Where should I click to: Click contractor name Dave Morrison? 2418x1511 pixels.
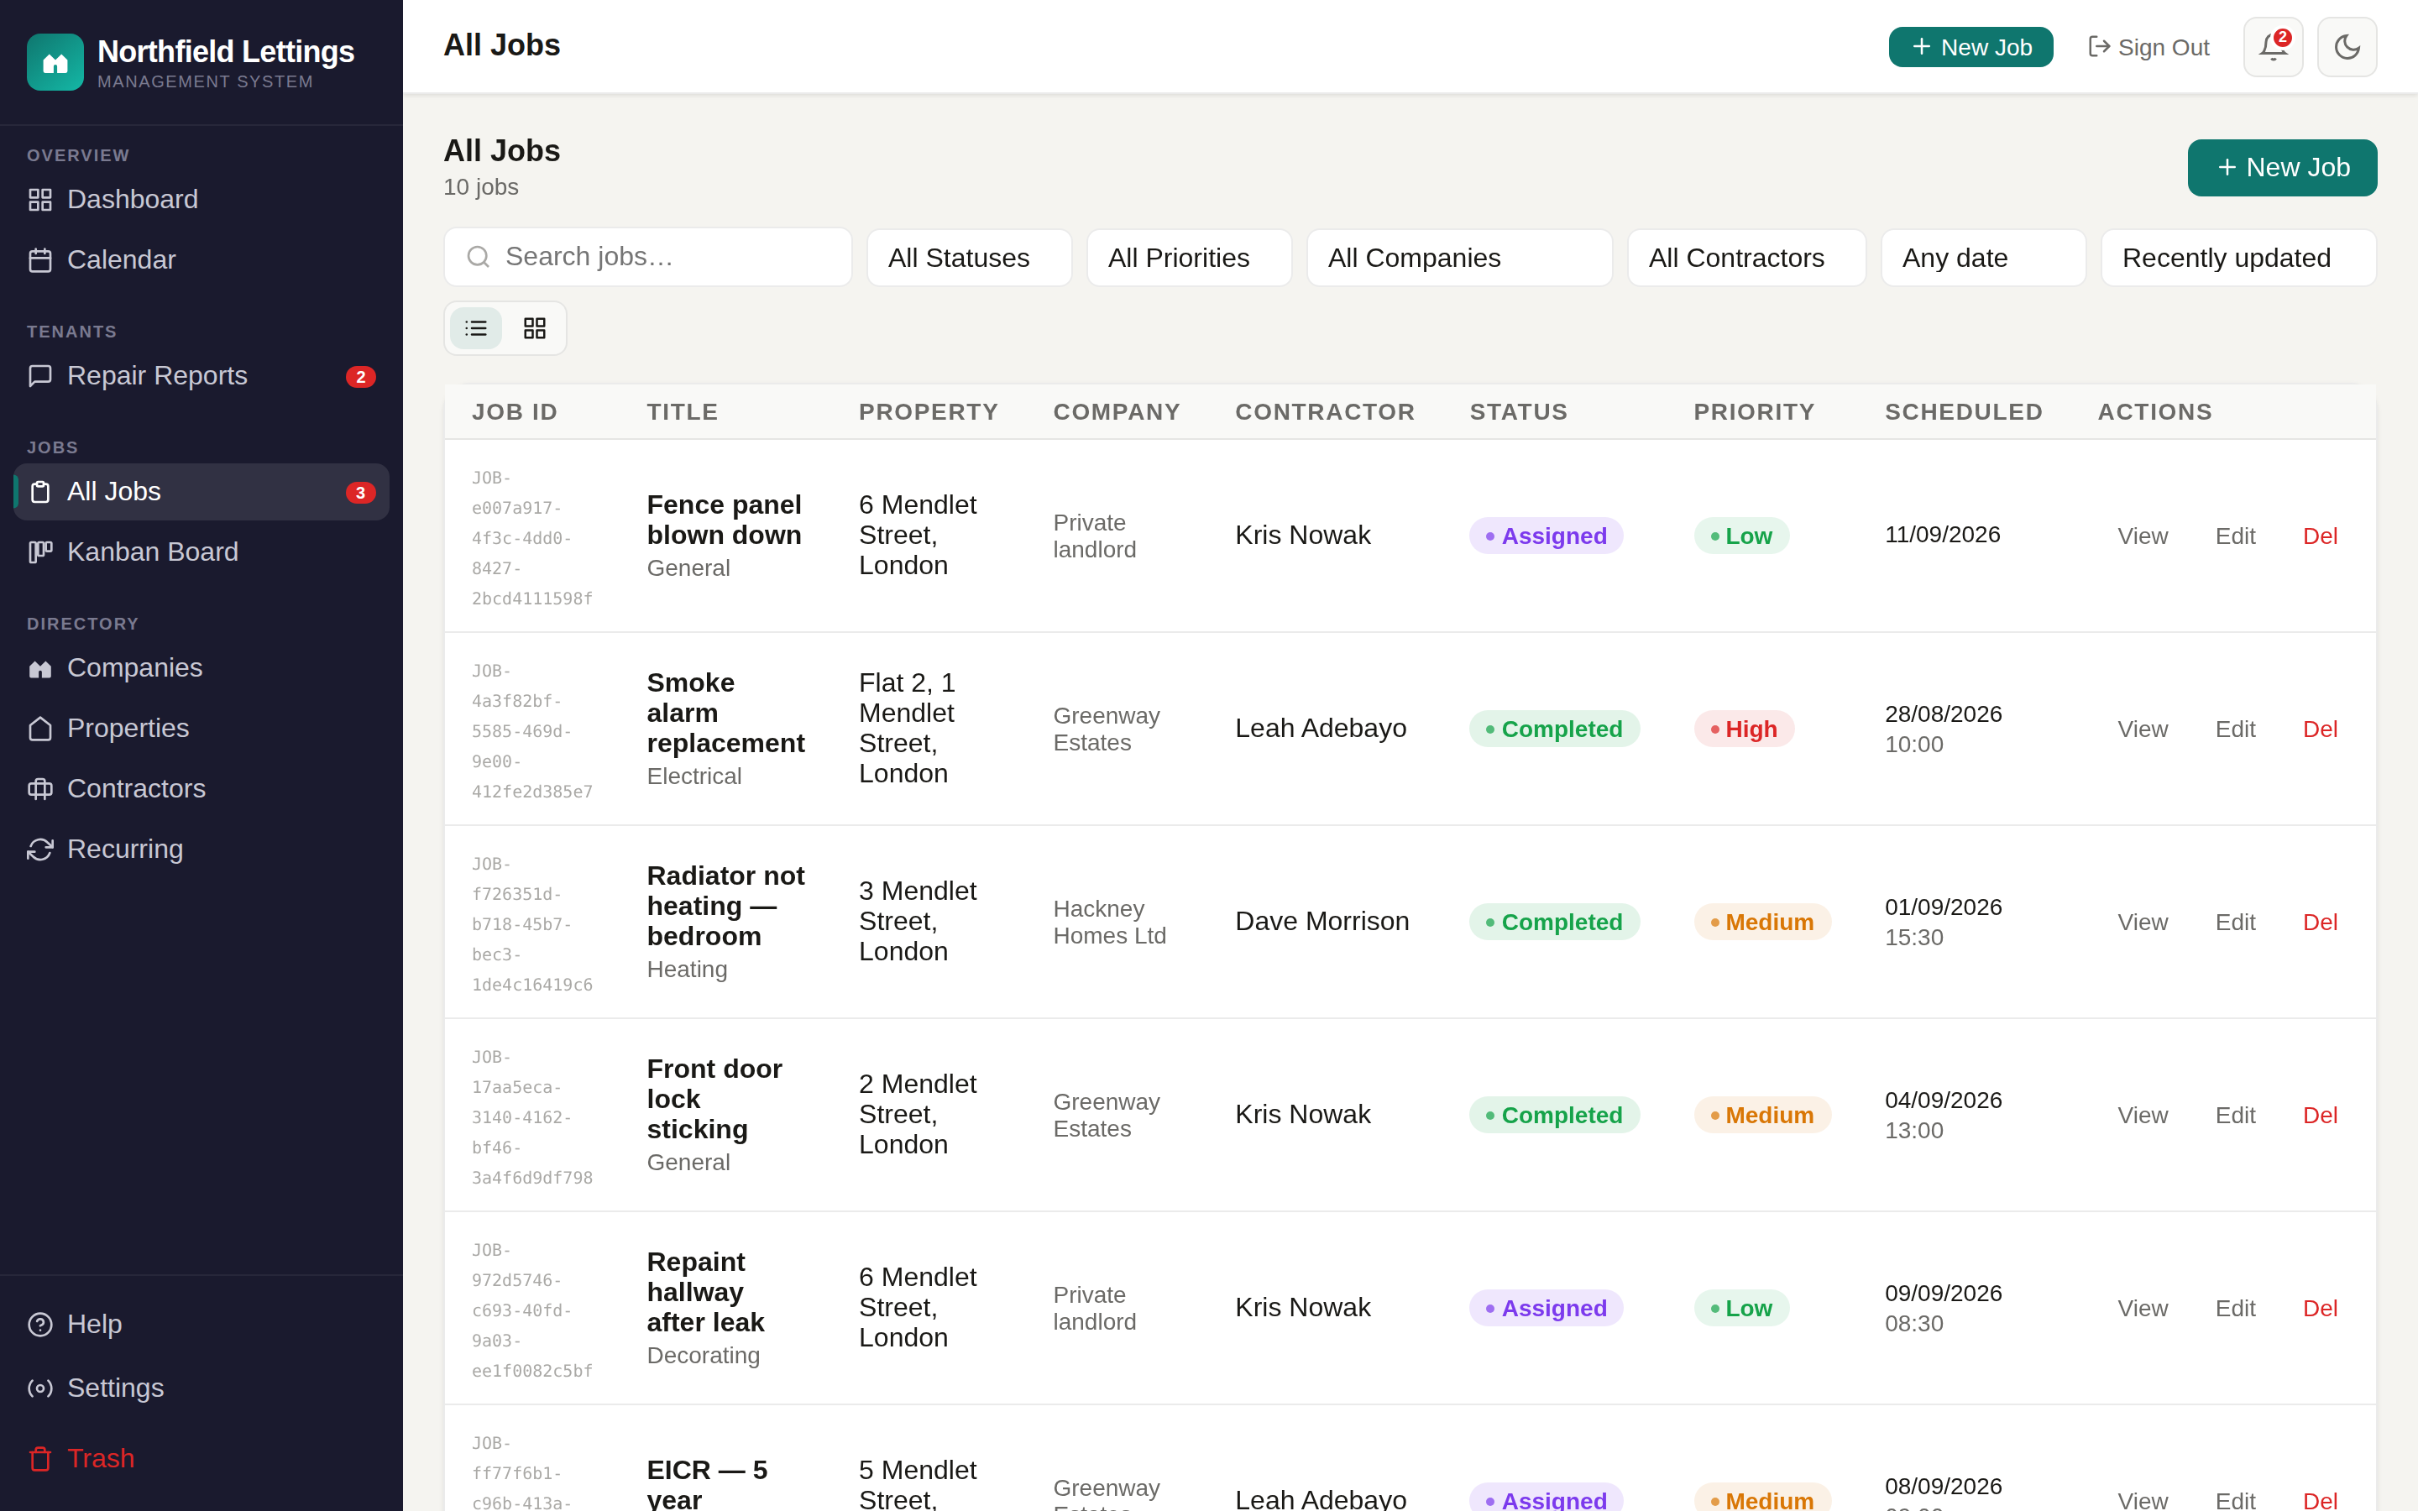point(1322,922)
